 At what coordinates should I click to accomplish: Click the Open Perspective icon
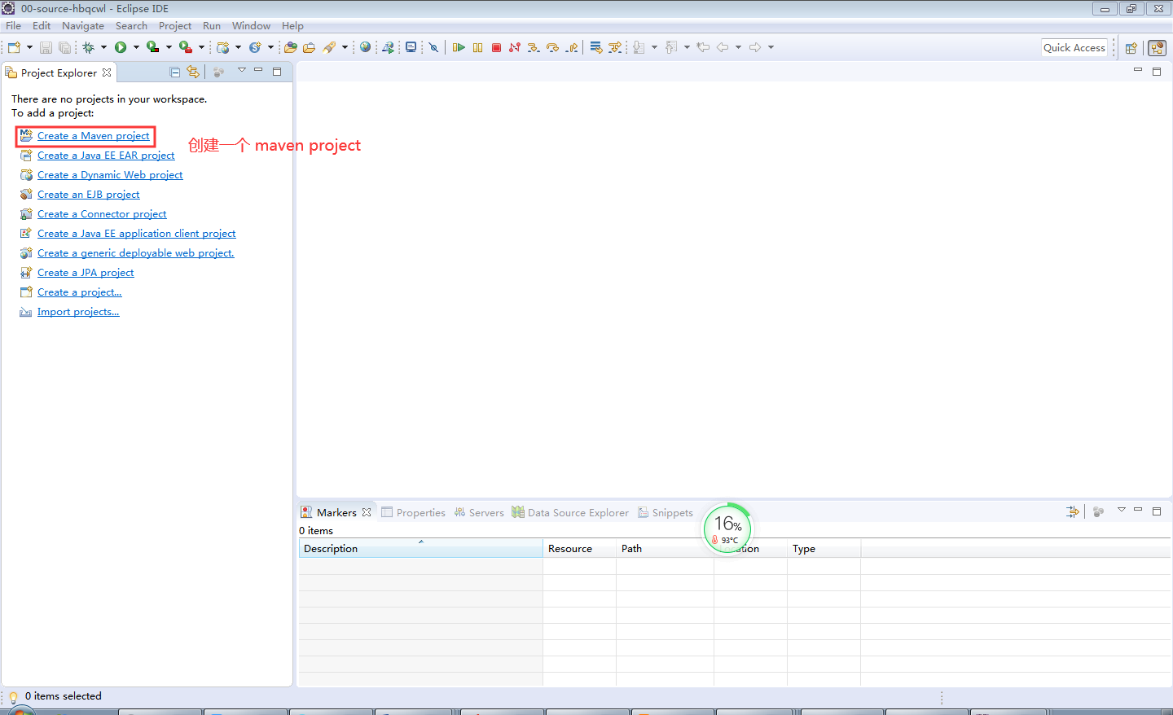click(x=1131, y=48)
